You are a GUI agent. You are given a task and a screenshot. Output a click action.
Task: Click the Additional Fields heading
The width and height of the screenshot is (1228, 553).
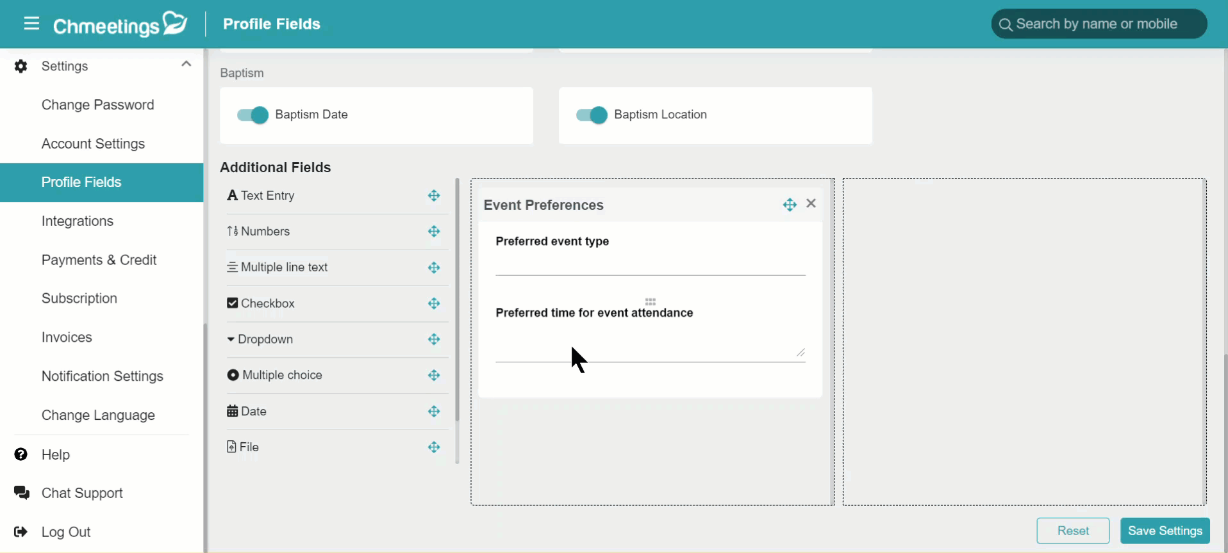(x=276, y=168)
